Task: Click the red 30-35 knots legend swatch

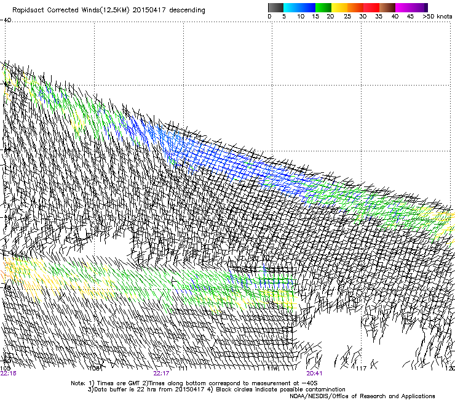Action: 371,7
